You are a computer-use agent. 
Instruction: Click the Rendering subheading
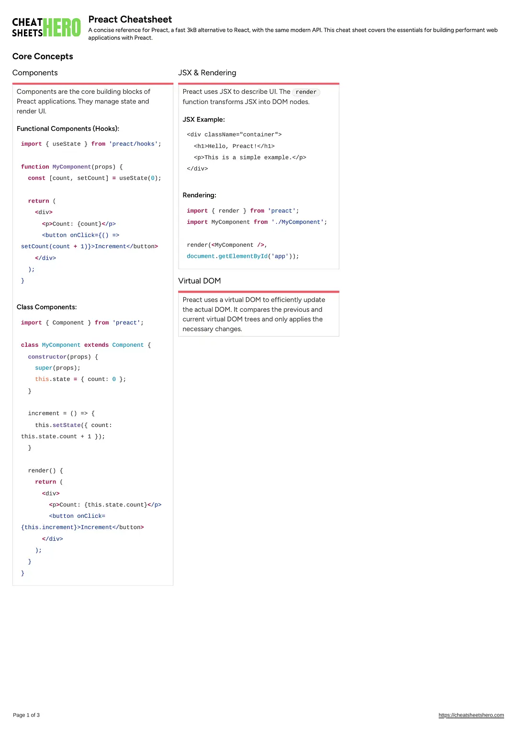(x=199, y=195)
